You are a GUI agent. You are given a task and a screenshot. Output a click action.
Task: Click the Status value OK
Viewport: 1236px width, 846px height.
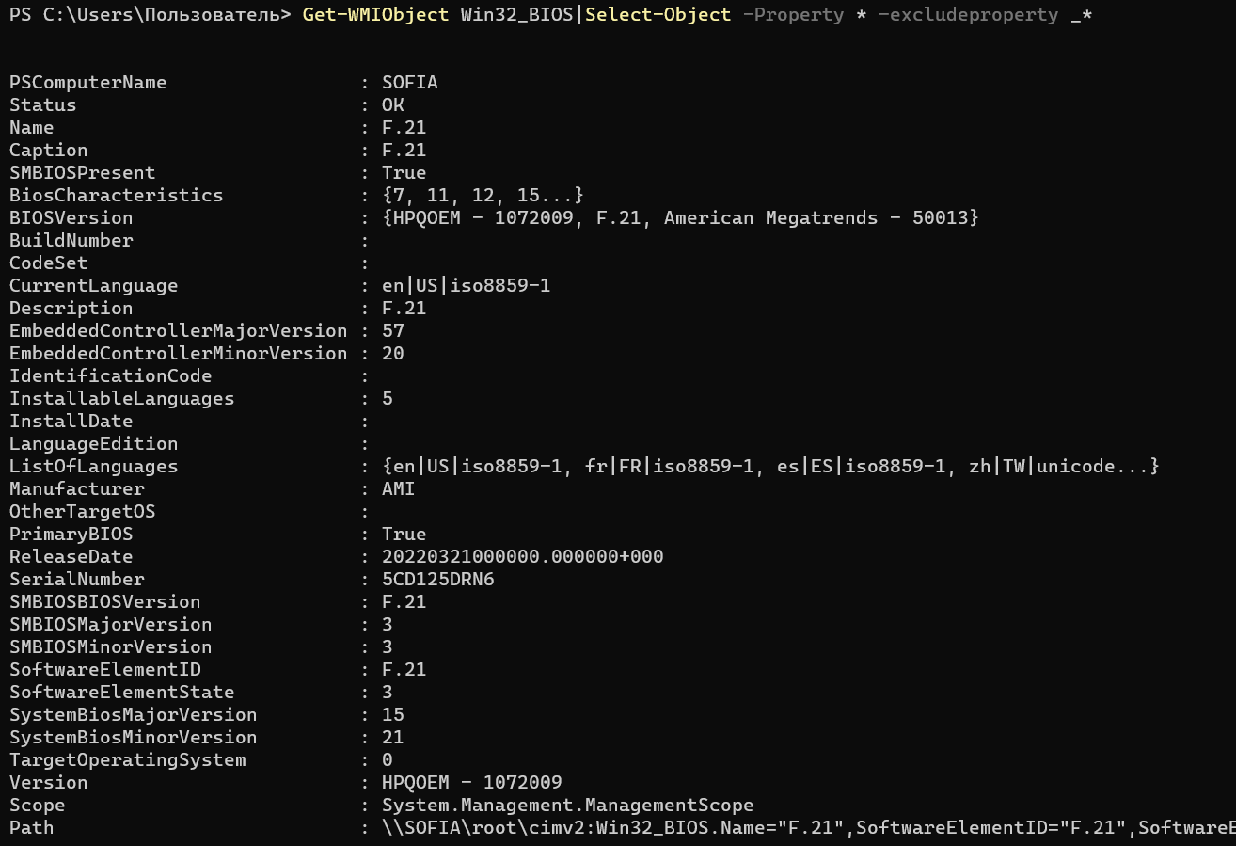[x=392, y=105]
